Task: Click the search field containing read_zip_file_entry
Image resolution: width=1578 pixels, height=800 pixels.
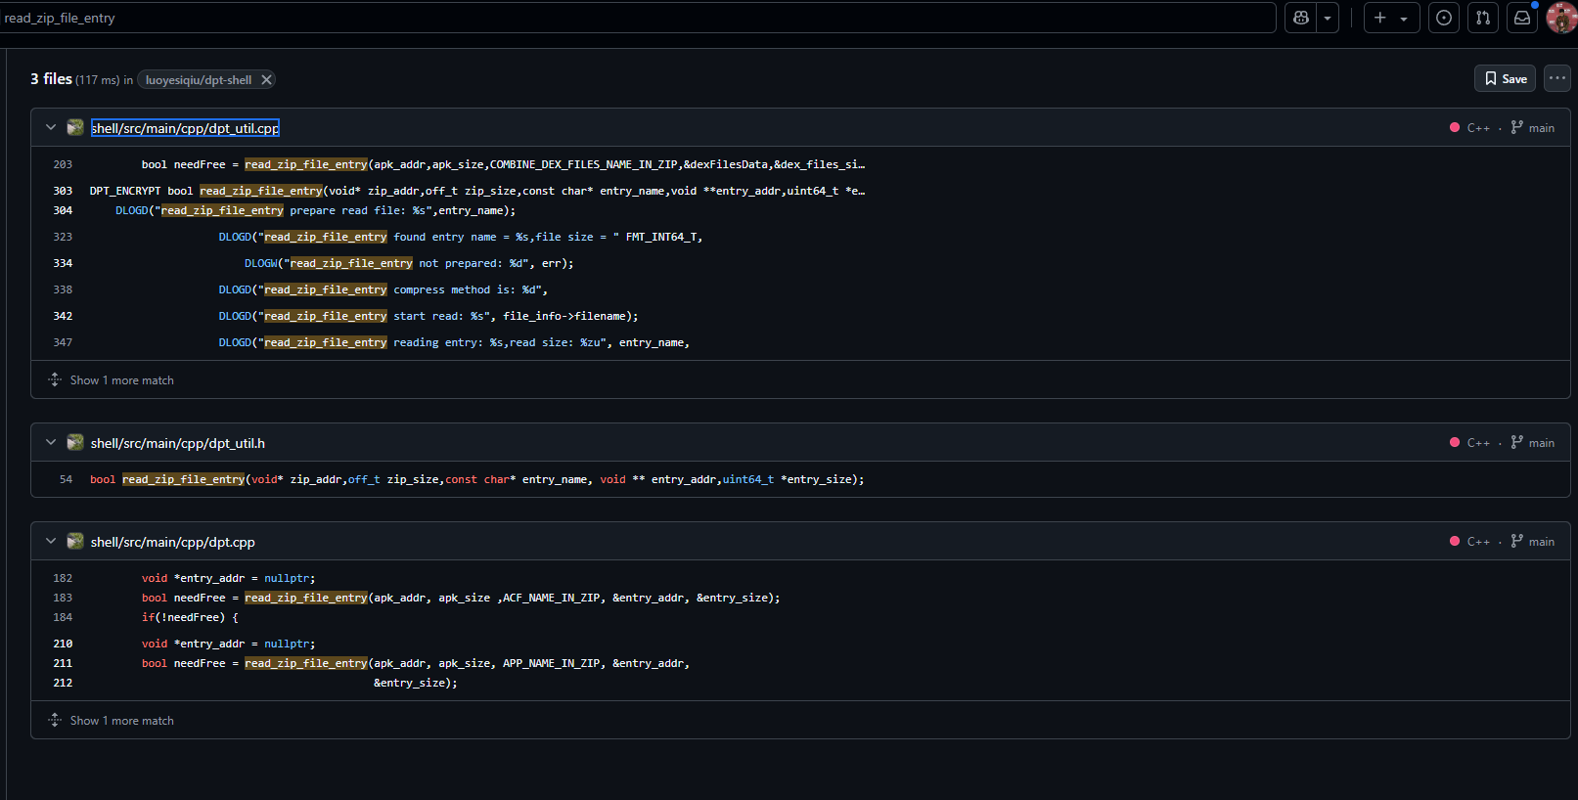Action: [x=638, y=18]
